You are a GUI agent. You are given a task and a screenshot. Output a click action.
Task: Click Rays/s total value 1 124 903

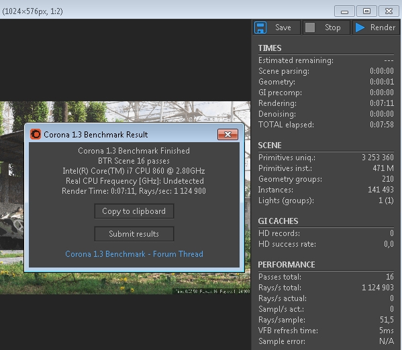pyautogui.click(x=378, y=288)
